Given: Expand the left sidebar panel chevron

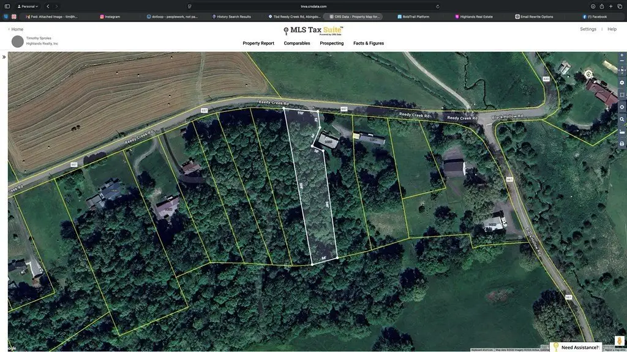Looking at the screenshot, I should (x=4, y=57).
